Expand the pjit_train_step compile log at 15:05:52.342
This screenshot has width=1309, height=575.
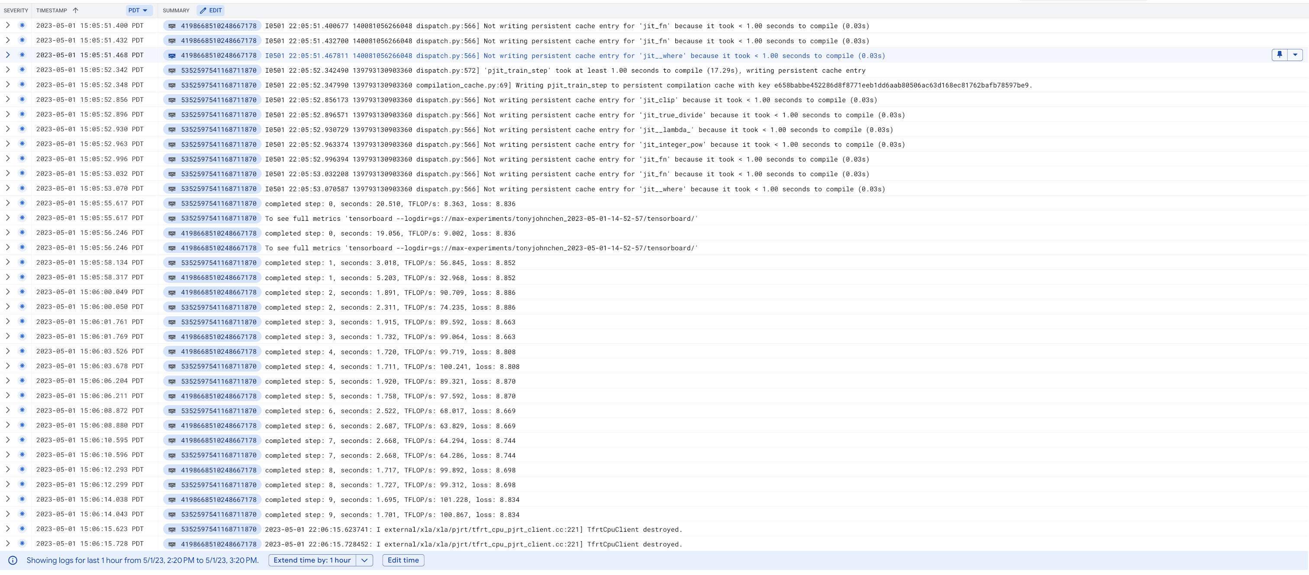tap(8, 70)
